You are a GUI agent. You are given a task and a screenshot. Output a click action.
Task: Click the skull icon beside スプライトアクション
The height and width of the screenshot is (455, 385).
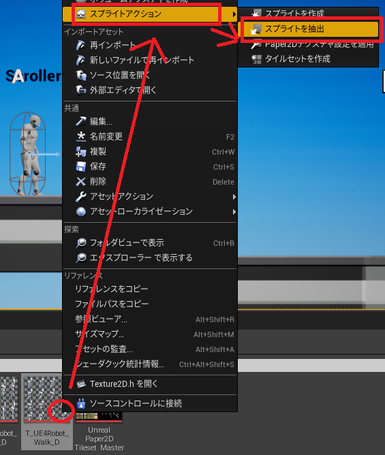pyautogui.click(x=81, y=14)
